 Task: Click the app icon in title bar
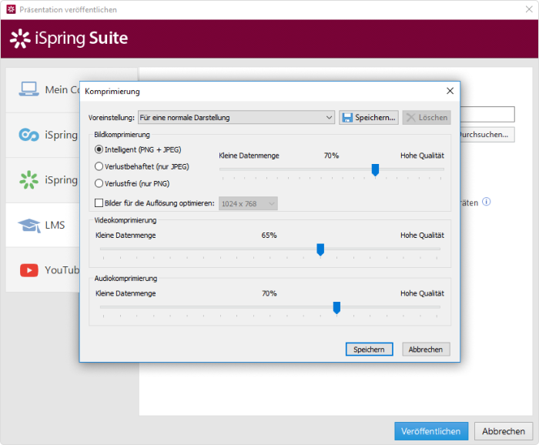pyautogui.click(x=11, y=9)
